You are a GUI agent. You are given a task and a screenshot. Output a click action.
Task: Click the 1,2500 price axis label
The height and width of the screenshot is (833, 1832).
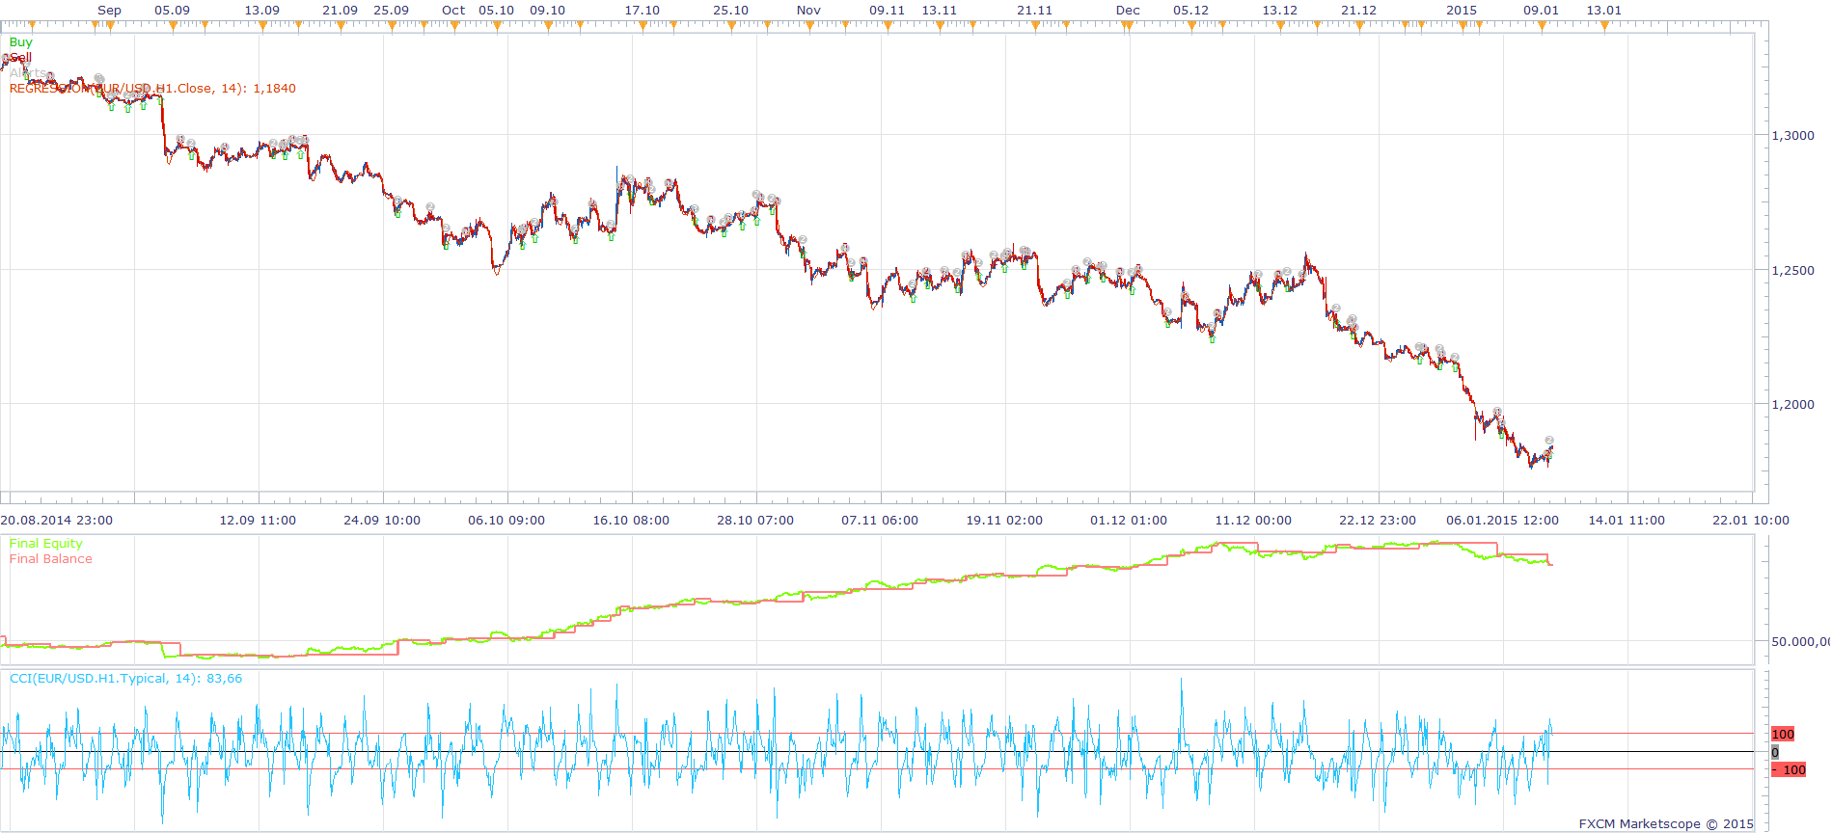1793,271
